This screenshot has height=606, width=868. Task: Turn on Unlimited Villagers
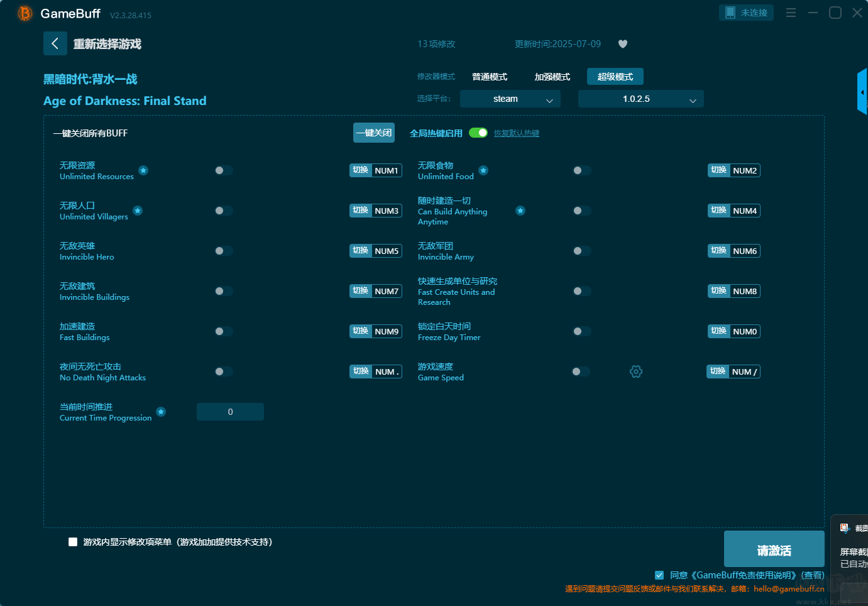point(223,211)
